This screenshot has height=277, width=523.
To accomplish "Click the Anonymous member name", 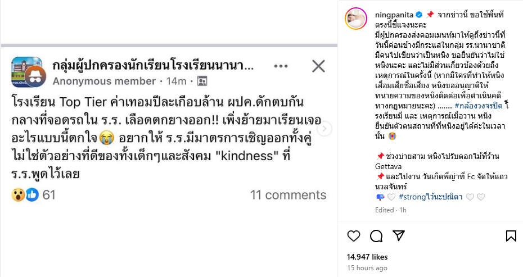I will tap(105, 81).
